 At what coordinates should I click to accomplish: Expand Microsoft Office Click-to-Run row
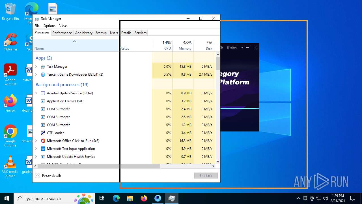[x=36, y=141]
